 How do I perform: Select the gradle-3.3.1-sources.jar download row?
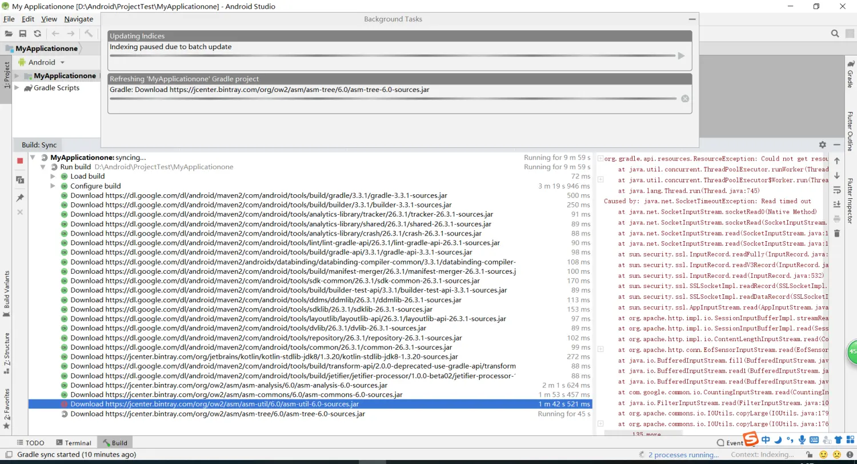coord(310,195)
